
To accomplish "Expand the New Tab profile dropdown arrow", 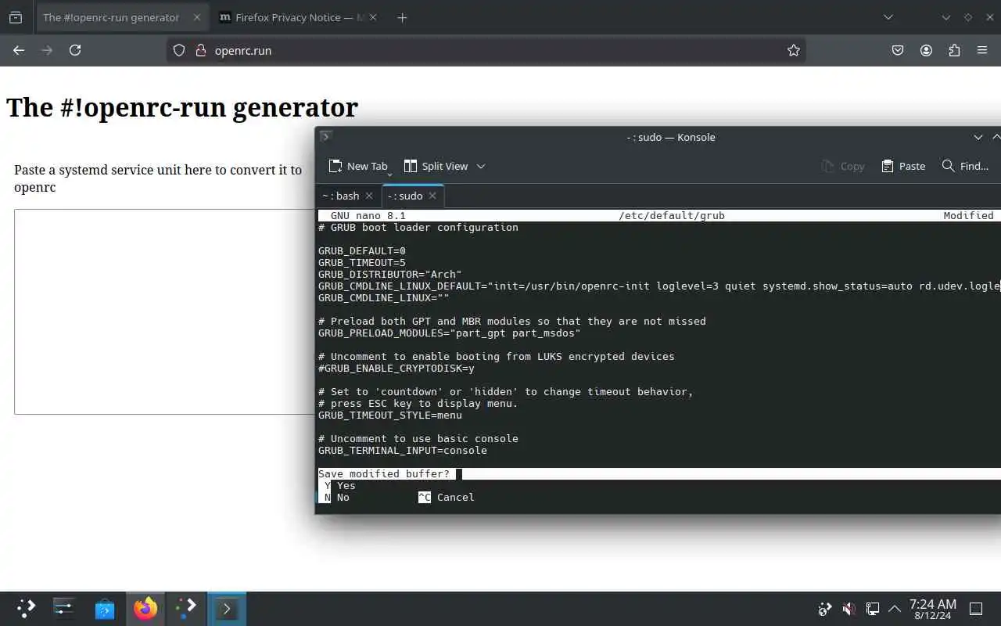I will point(389,174).
